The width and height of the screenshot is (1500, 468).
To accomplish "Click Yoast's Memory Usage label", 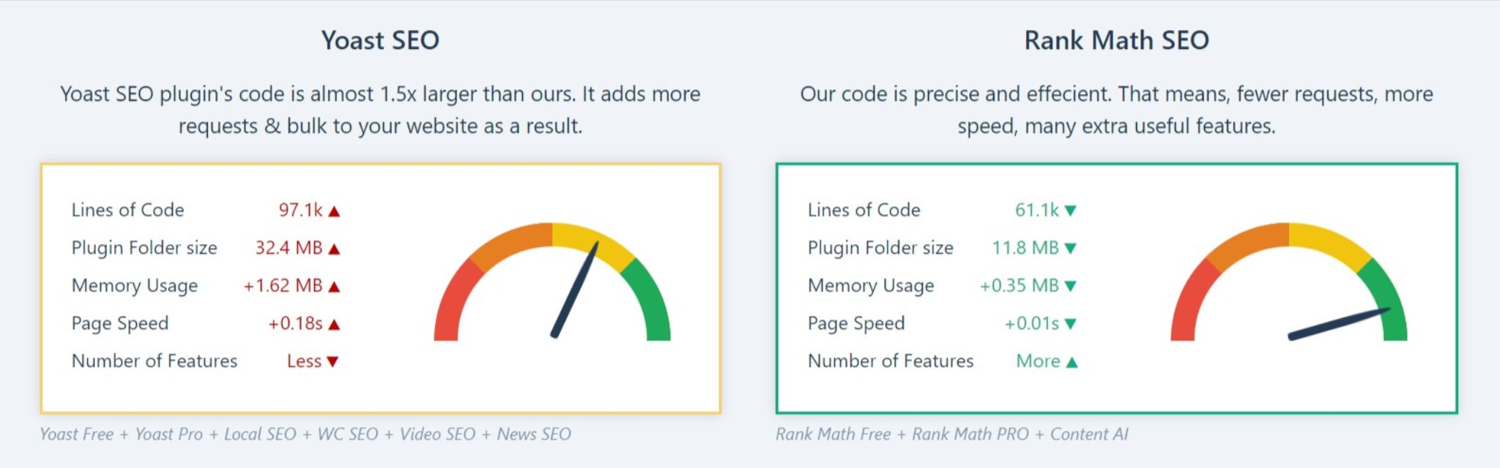I will pyautogui.click(x=135, y=286).
